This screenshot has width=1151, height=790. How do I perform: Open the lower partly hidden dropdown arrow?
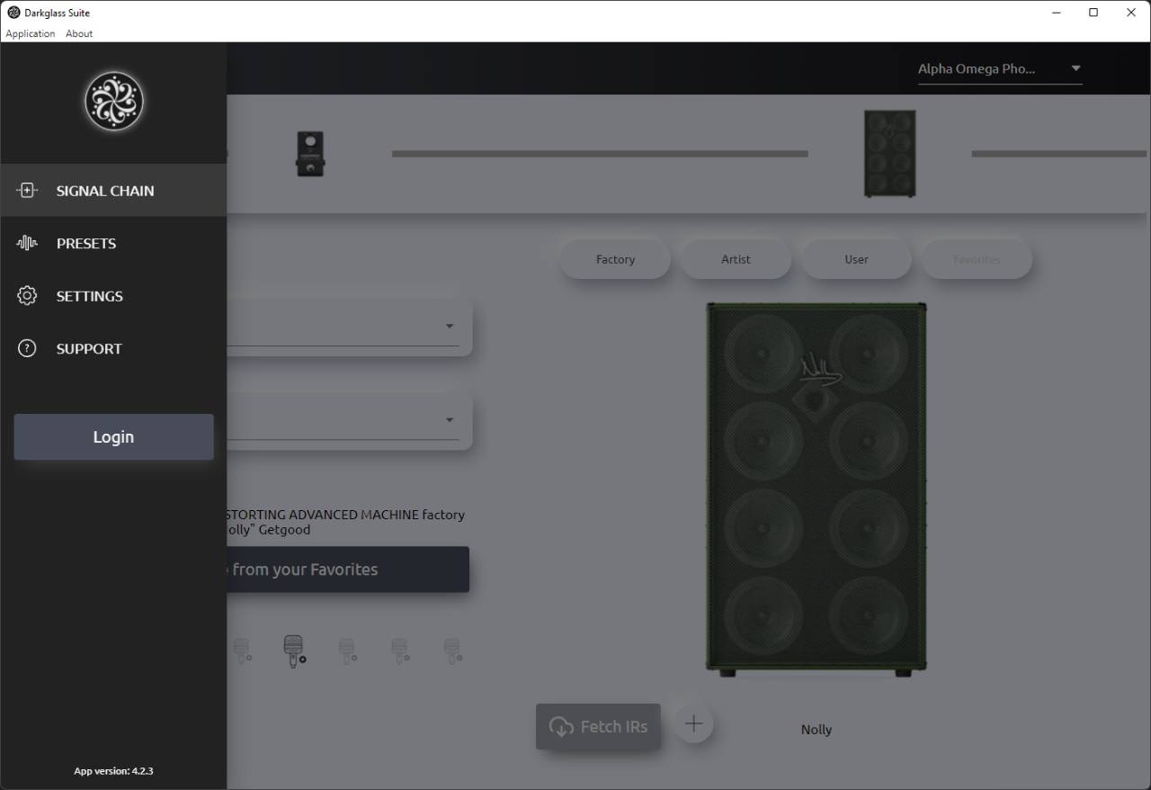pyautogui.click(x=450, y=420)
